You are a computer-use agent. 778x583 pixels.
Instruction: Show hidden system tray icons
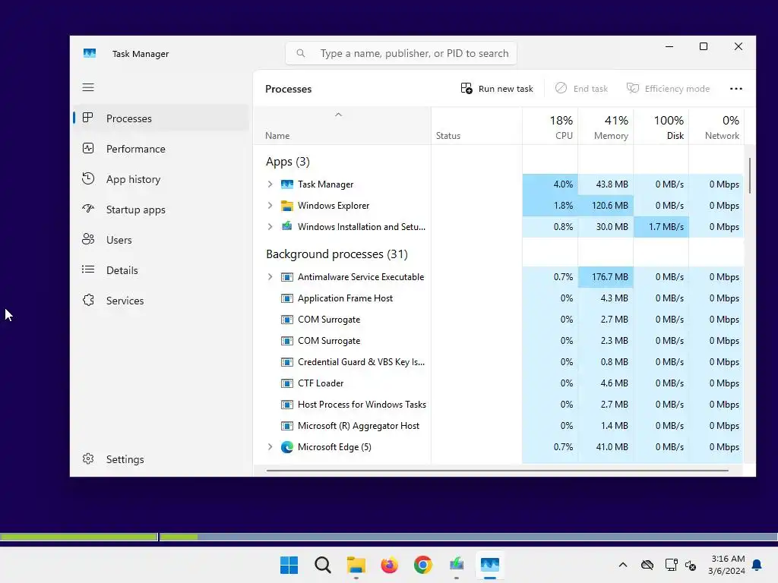[623, 565]
